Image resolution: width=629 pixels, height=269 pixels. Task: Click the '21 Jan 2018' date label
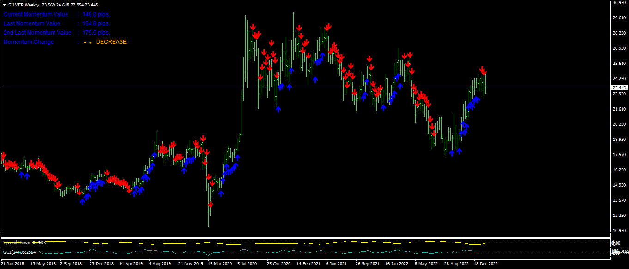click(x=13, y=264)
